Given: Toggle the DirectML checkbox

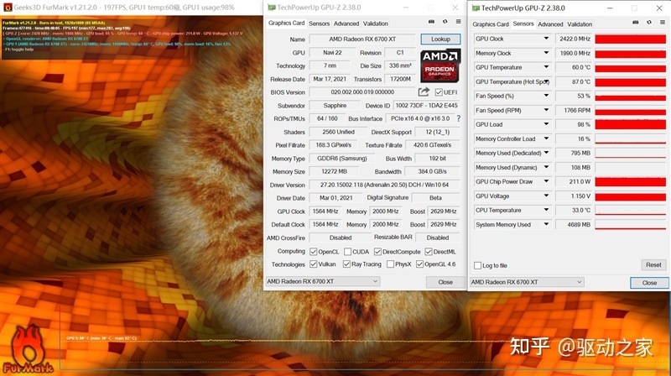Looking at the screenshot, I should [429, 252].
